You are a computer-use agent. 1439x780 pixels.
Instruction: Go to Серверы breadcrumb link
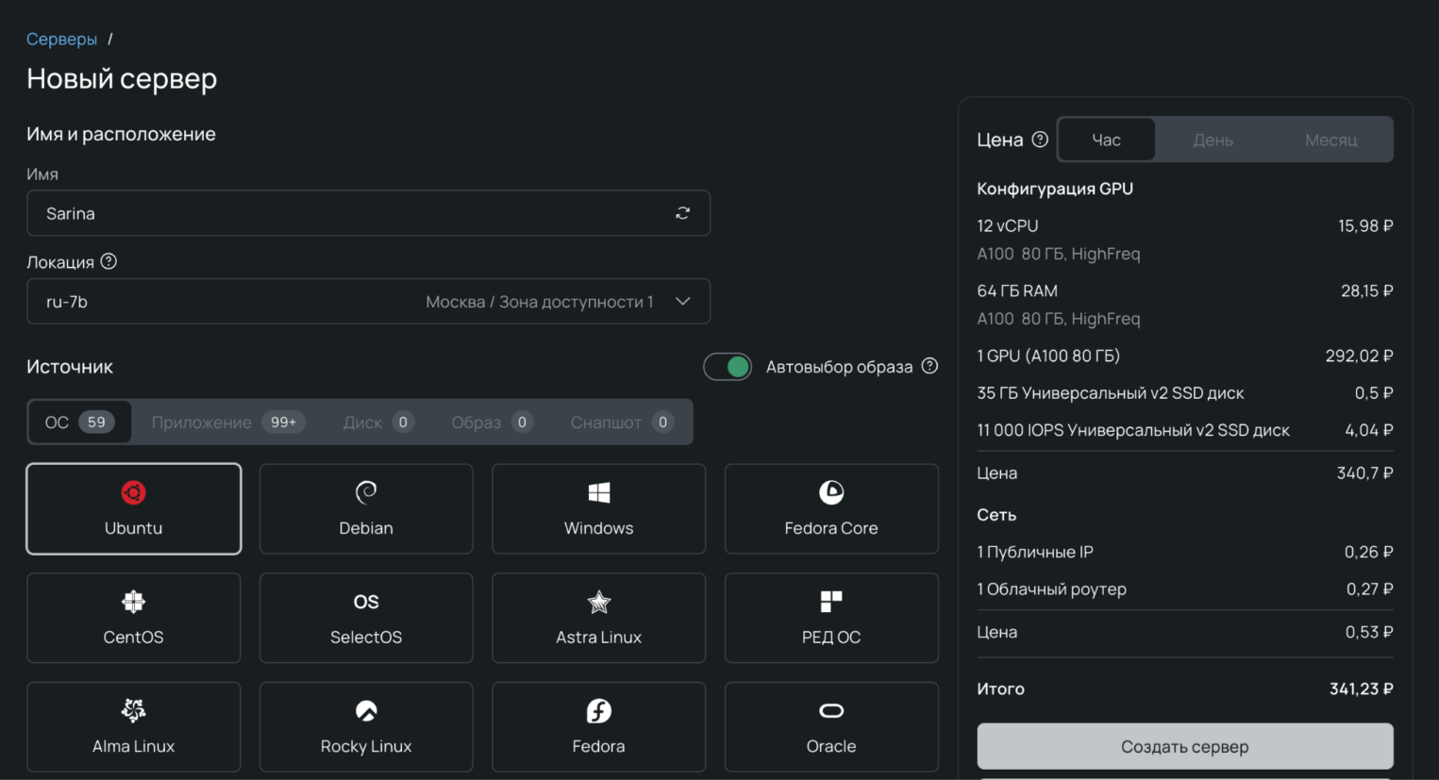[x=61, y=39]
